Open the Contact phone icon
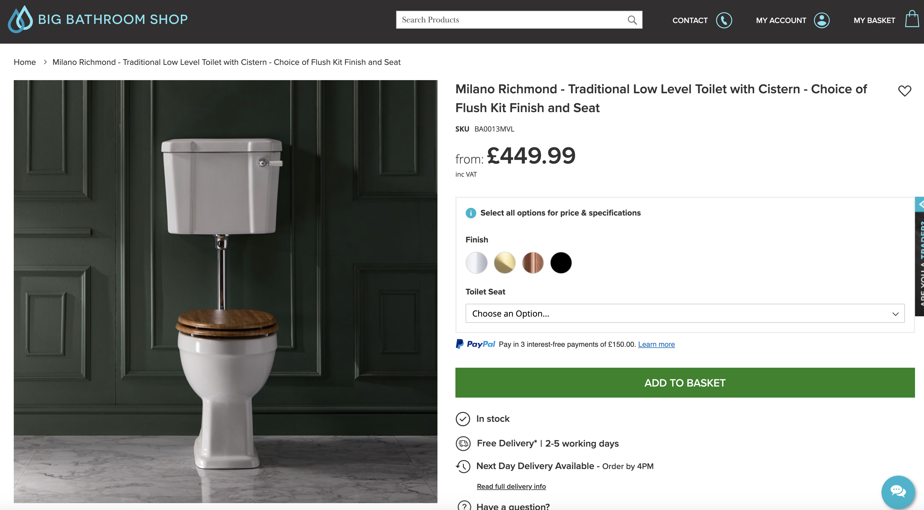Viewport: 924px width, 510px height. pos(725,20)
